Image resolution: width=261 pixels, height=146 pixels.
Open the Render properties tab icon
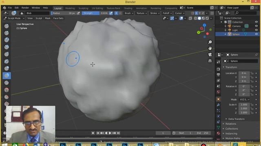pos(219,69)
